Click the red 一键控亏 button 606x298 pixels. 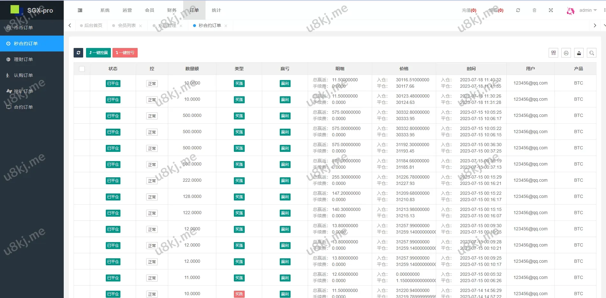click(125, 53)
